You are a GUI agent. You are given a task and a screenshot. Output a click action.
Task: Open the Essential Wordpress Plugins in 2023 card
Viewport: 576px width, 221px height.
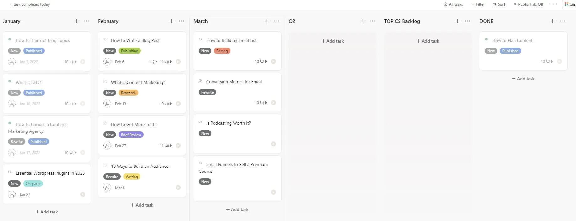click(50, 173)
